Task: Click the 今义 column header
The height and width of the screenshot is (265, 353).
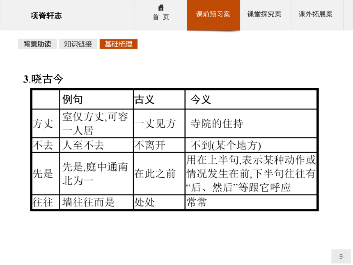Action: tap(251, 99)
